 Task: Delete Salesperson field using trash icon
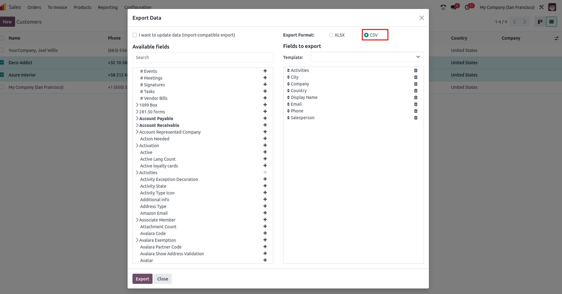(416, 118)
